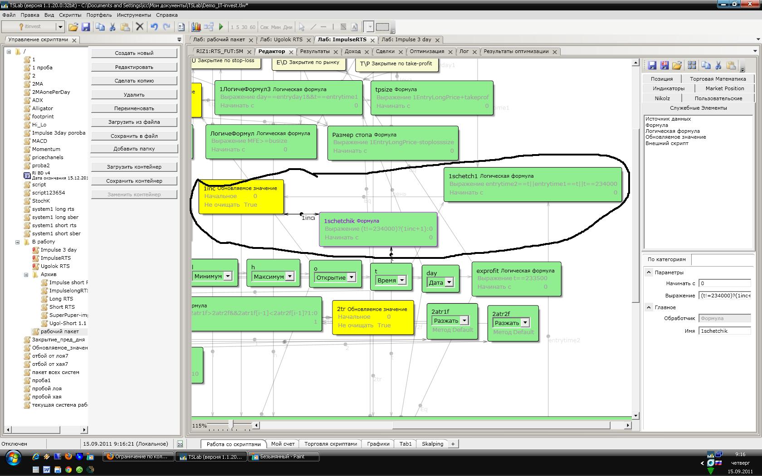The image size is (762, 476).
Task: Collapse the Параметры properties section
Action: pos(649,272)
